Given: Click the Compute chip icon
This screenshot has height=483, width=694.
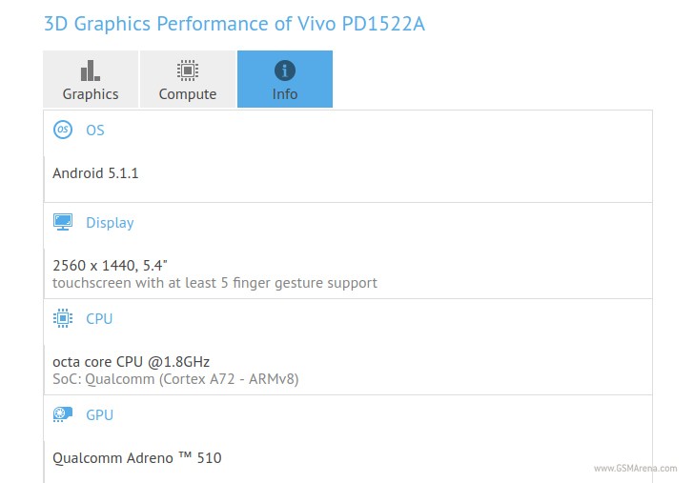Looking at the screenshot, I should coord(188,70).
